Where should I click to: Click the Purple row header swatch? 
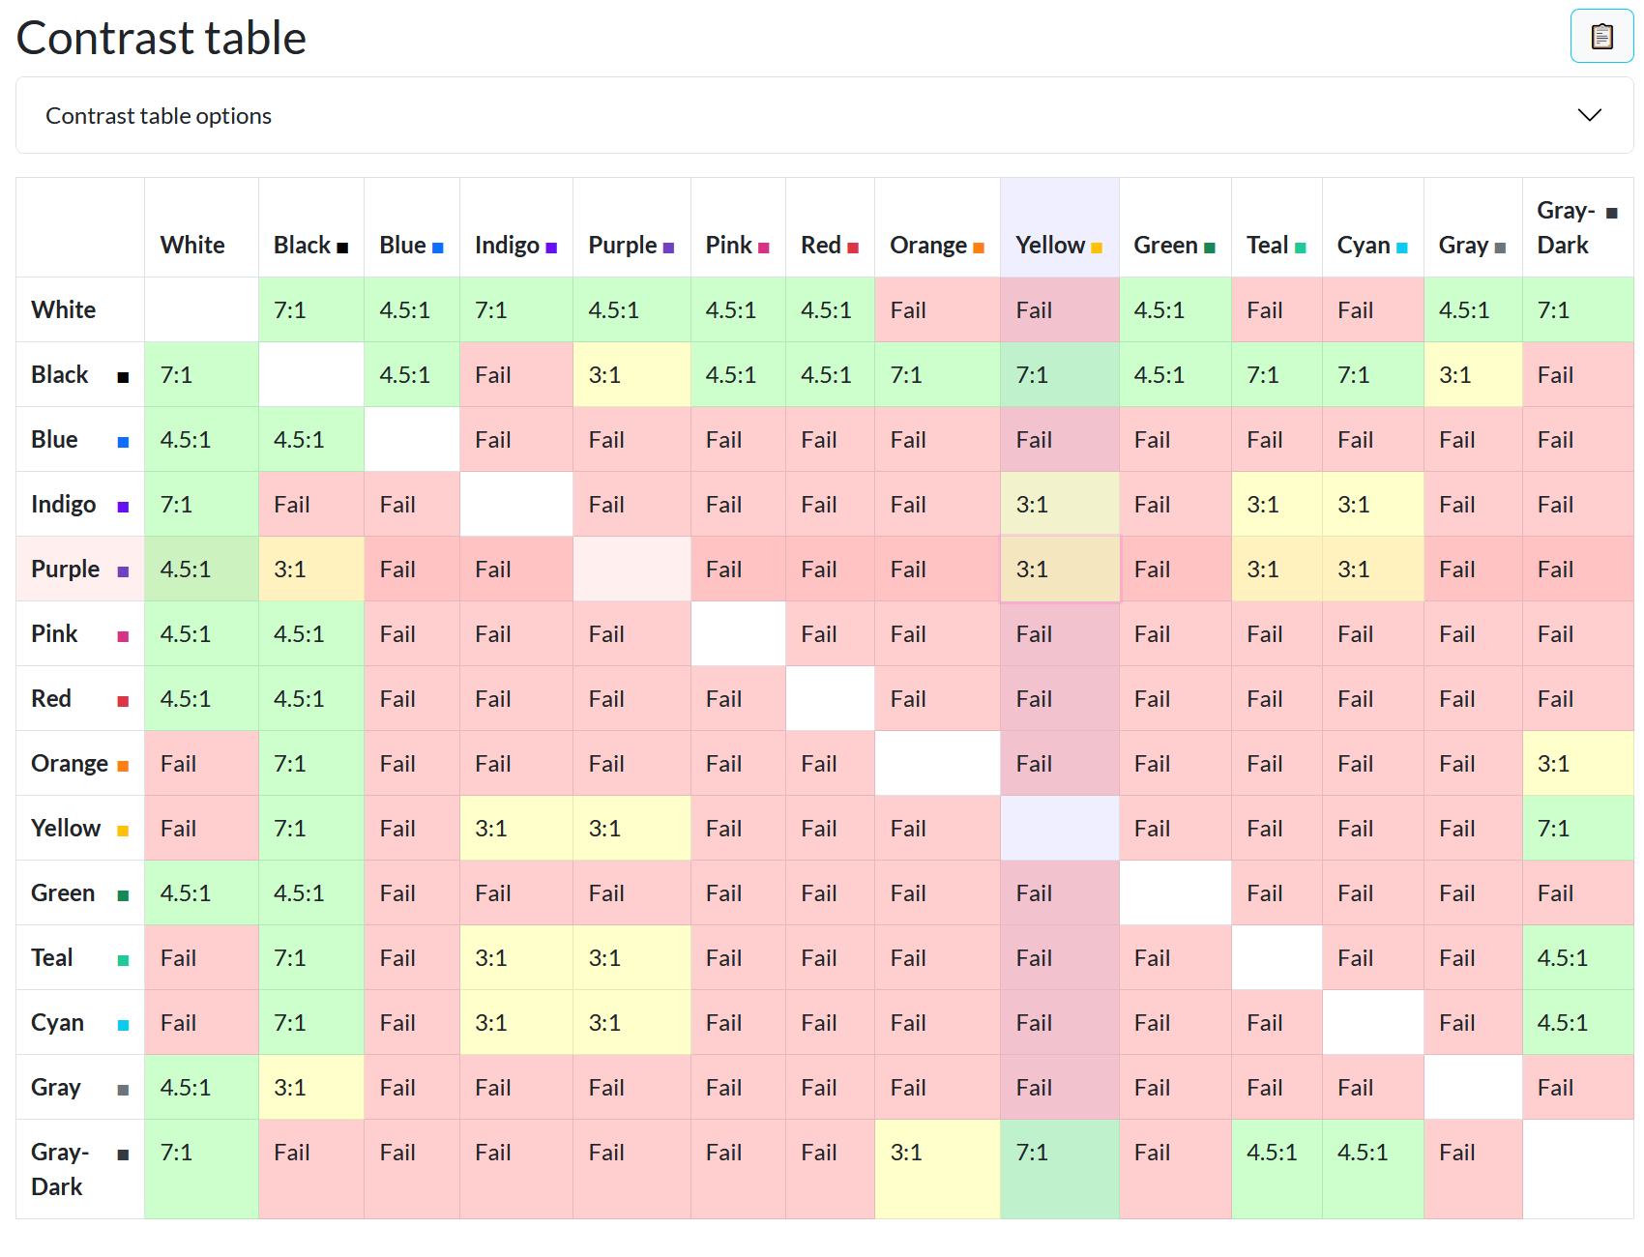pyautogui.click(x=123, y=571)
